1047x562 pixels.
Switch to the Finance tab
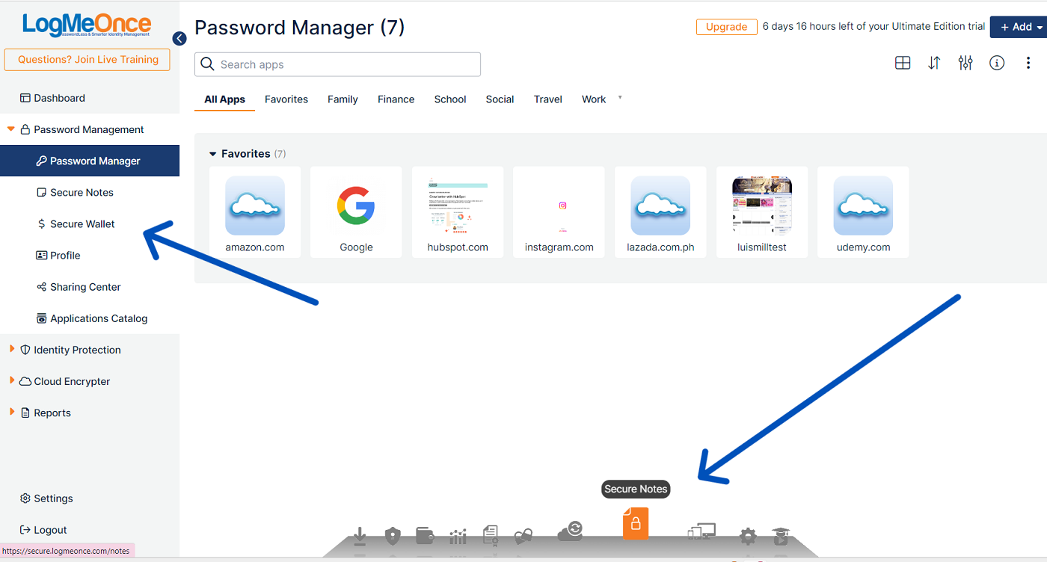396,99
